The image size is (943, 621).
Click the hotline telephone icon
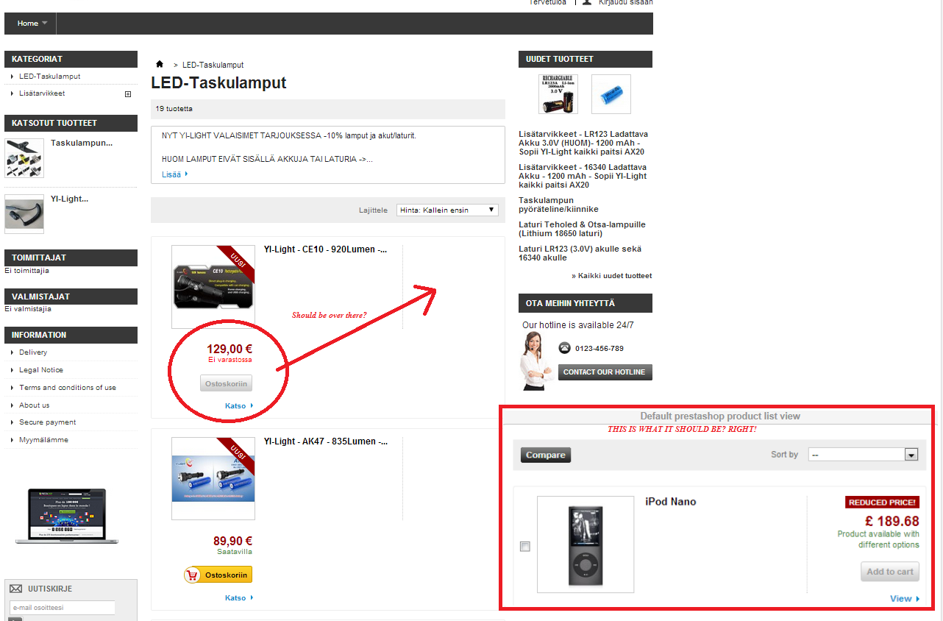point(564,348)
